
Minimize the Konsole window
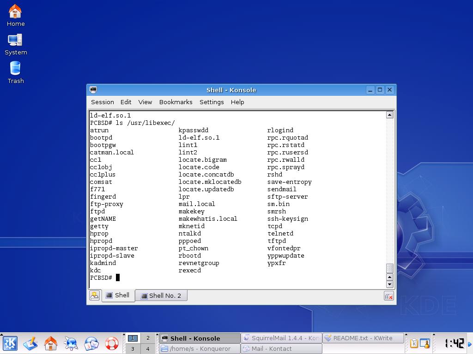tap(370, 90)
